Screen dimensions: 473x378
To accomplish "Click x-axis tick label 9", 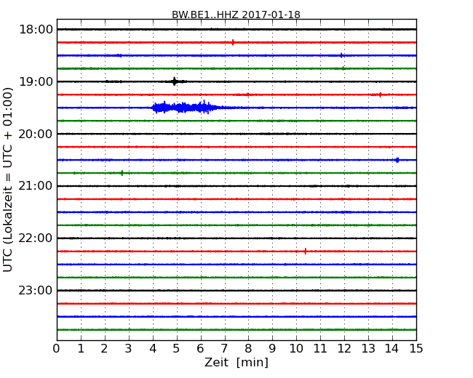I will point(273,349).
